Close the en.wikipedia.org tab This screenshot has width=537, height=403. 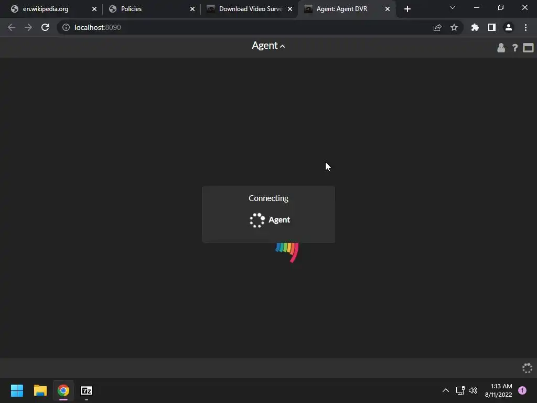tap(94, 9)
